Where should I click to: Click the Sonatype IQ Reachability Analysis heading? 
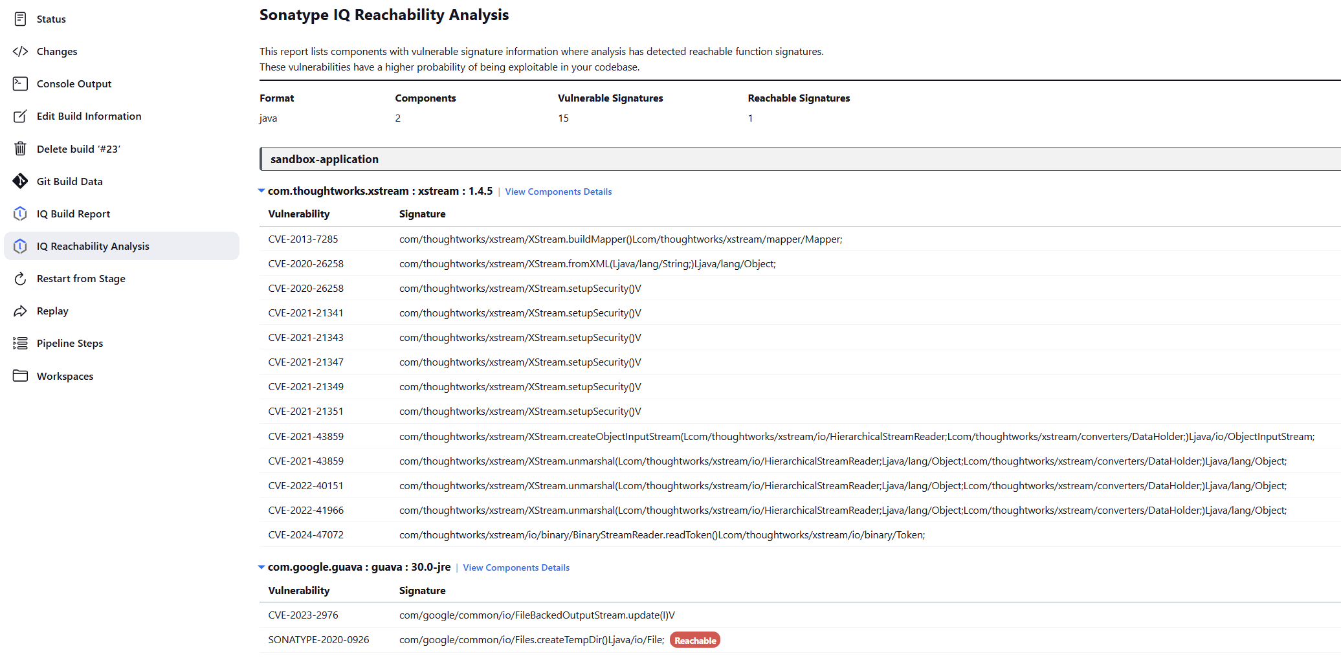[x=384, y=15]
